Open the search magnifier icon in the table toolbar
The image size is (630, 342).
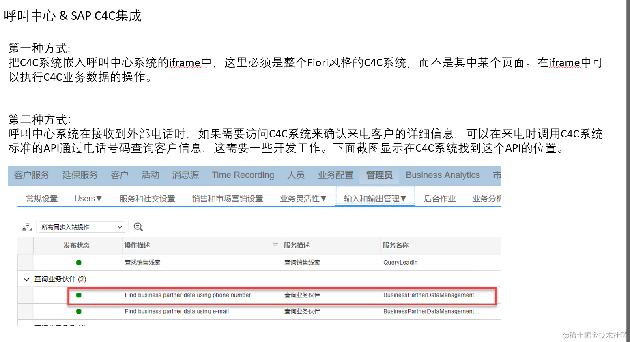pos(138,227)
